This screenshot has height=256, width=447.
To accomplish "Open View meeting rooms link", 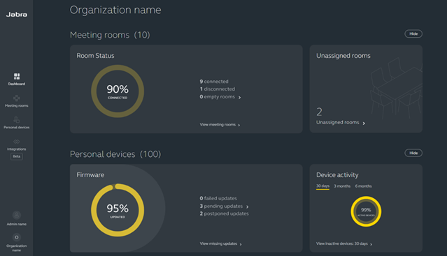I will click(218, 124).
